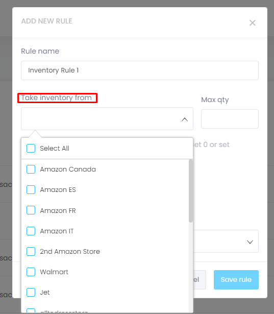This screenshot has width=274, height=314.
Task: Check the Amazon IT option box
Action: [x=31, y=231]
